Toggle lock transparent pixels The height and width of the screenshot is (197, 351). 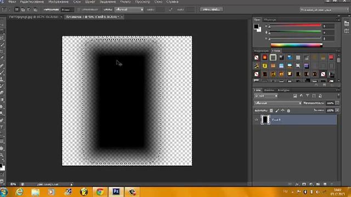[271, 111]
